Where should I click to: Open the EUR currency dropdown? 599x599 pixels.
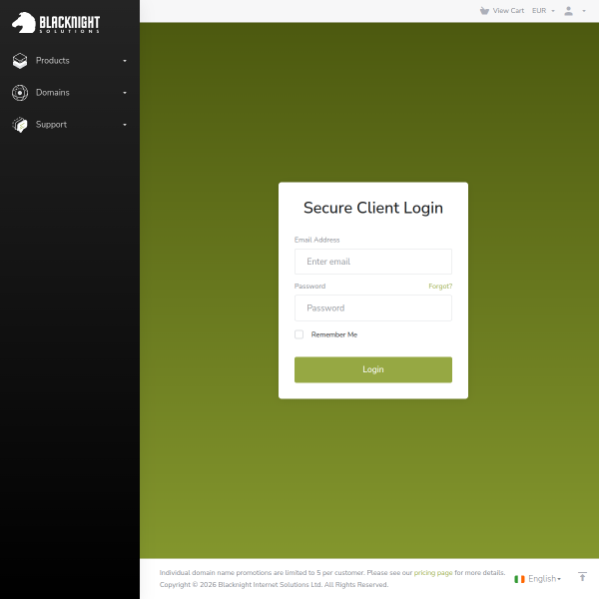click(543, 11)
